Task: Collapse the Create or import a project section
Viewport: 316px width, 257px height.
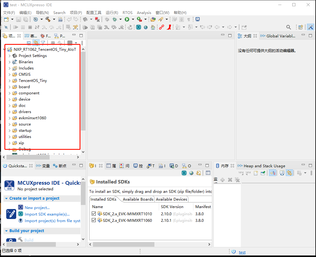Action: [7, 198]
